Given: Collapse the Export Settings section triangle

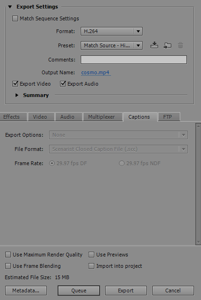Looking at the screenshot, I should coord(10,7).
